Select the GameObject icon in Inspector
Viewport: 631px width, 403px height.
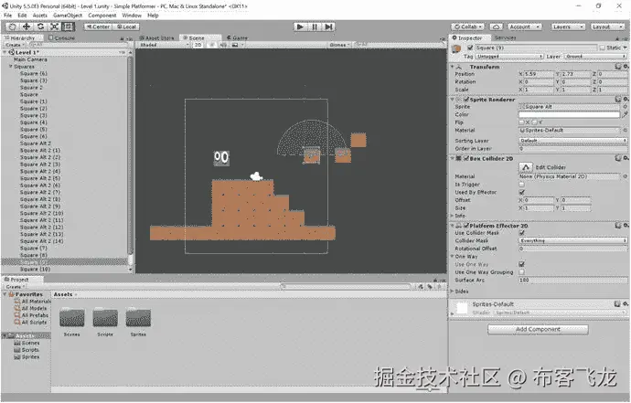pos(456,48)
